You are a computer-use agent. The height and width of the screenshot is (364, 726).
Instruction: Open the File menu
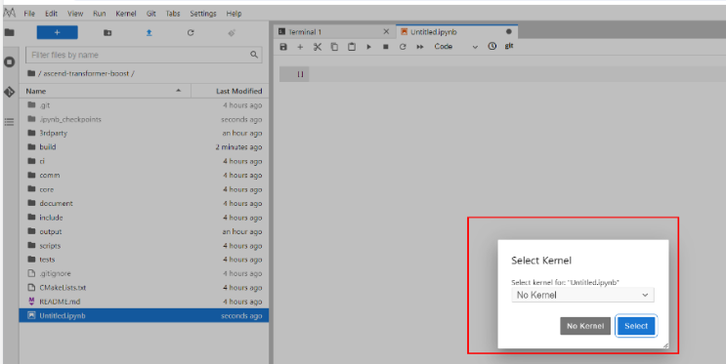[29, 14]
